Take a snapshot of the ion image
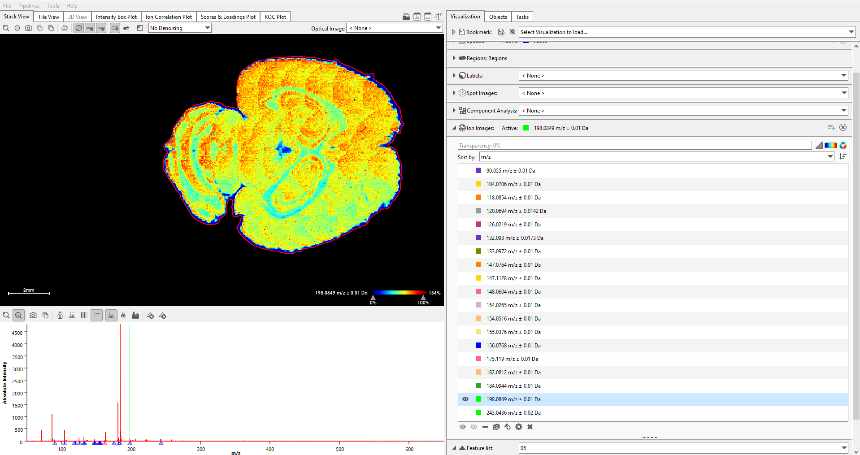Screen dimensions: 860x455 click(x=28, y=28)
